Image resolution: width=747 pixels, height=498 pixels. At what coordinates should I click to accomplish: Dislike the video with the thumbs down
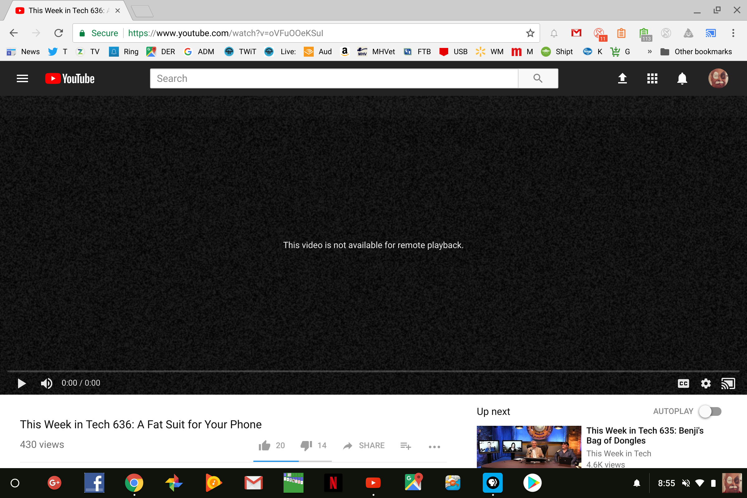pos(306,446)
